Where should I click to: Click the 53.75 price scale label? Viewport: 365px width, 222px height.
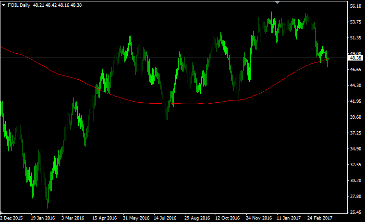coord(355,22)
